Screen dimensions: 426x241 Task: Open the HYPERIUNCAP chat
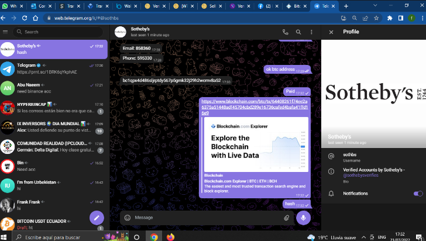click(54, 108)
